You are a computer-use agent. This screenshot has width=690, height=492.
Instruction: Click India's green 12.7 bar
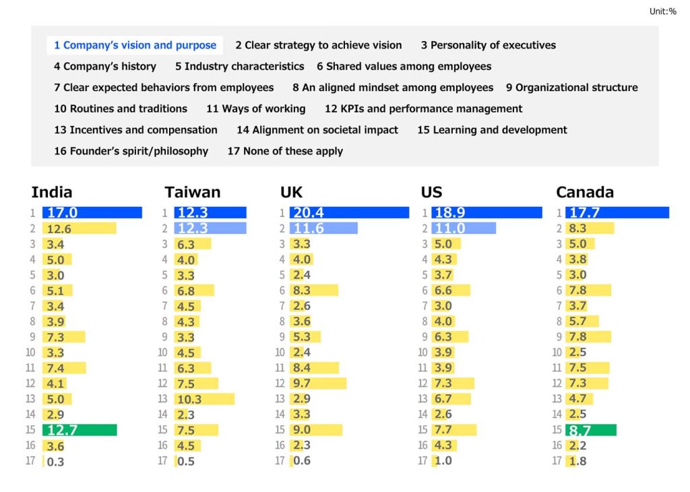[80, 430]
